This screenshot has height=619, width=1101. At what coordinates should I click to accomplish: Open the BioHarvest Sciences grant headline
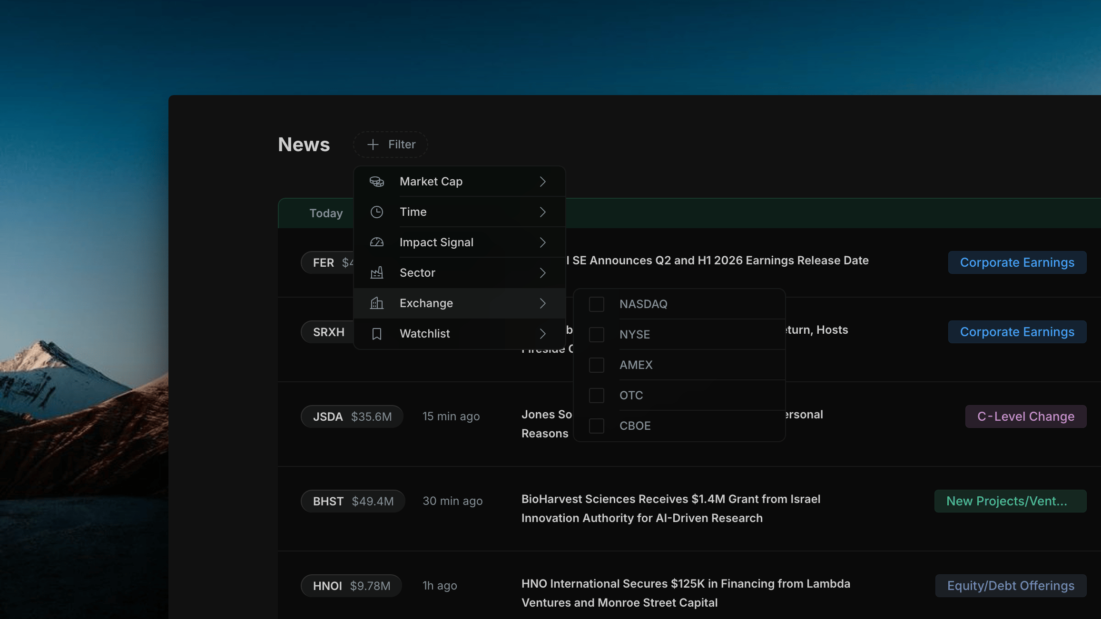(671, 509)
